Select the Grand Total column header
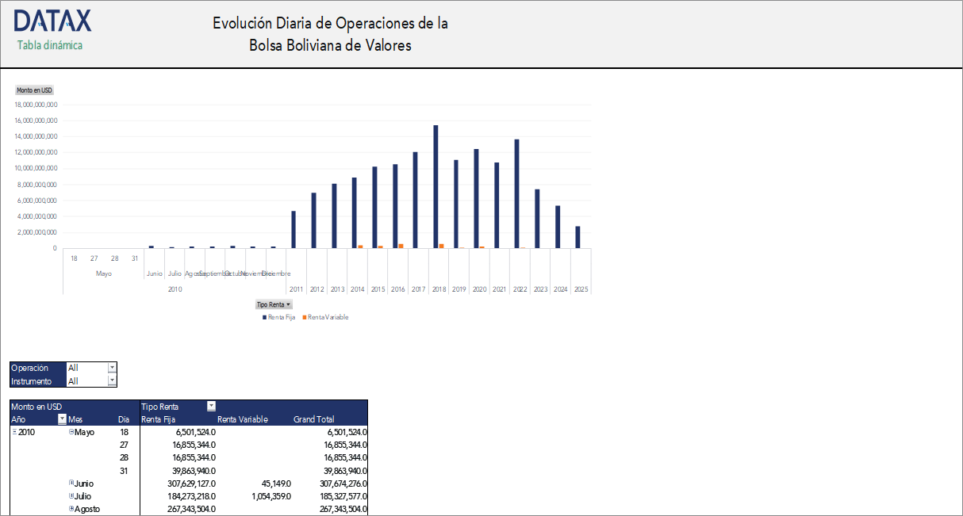Viewport: 963px width, 516px height. 313,419
